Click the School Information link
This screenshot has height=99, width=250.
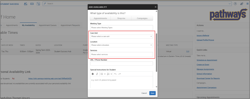204,74
